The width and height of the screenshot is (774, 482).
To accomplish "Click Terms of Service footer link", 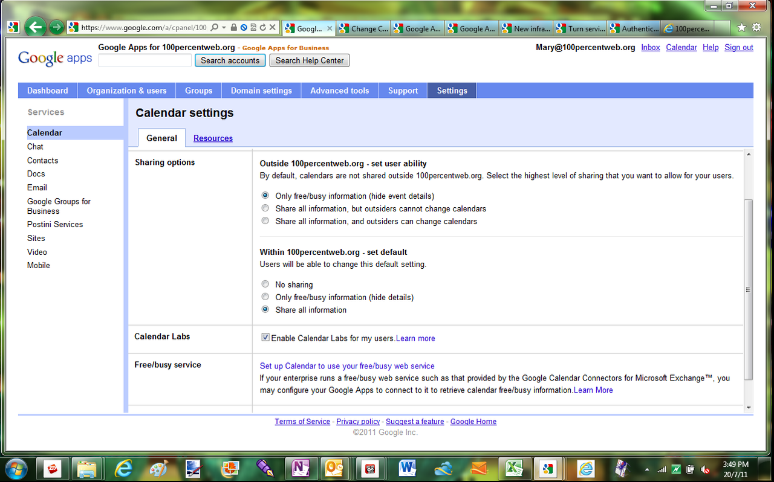I will coord(302,422).
